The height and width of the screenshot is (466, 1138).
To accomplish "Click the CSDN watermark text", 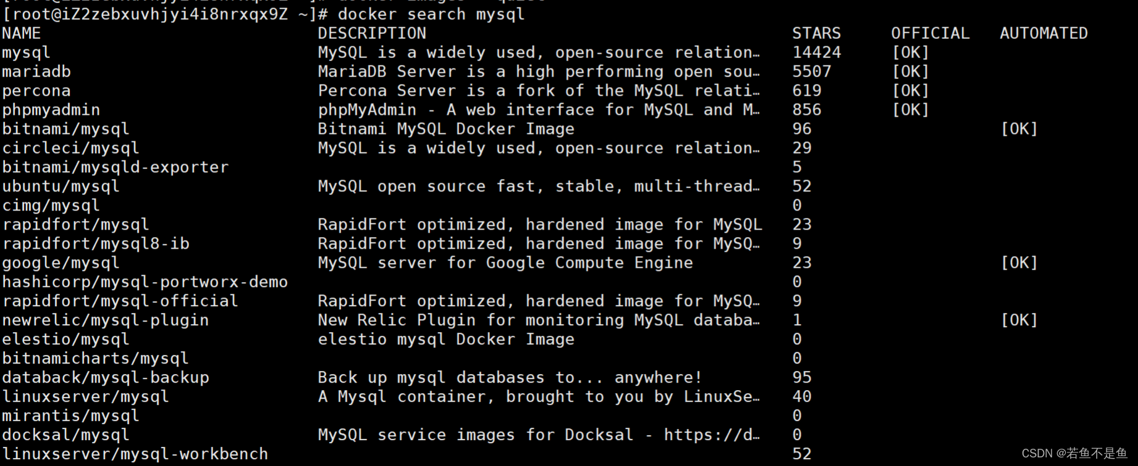I will [x=1074, y=454].
